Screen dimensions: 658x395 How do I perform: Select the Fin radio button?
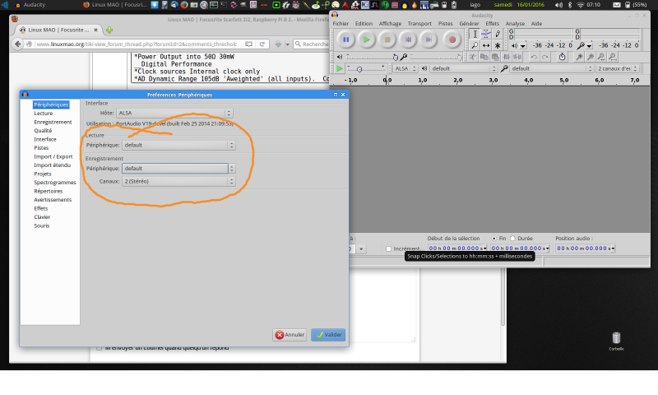[x=494, y=238]
